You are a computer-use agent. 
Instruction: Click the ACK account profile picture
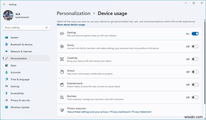click(8, 16)
